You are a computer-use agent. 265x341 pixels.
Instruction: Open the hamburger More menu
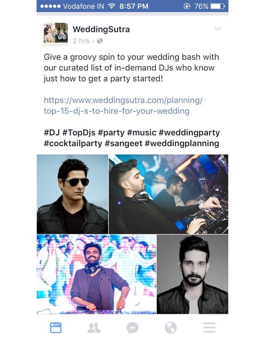click(x=209, y=328)
